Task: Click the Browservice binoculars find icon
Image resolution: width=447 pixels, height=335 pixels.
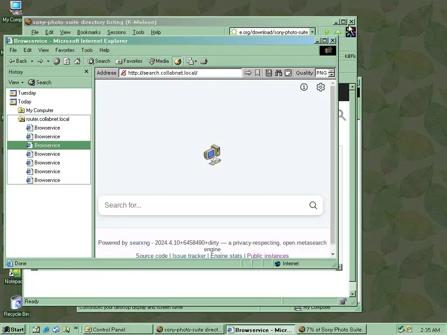Action: (278, 73)
